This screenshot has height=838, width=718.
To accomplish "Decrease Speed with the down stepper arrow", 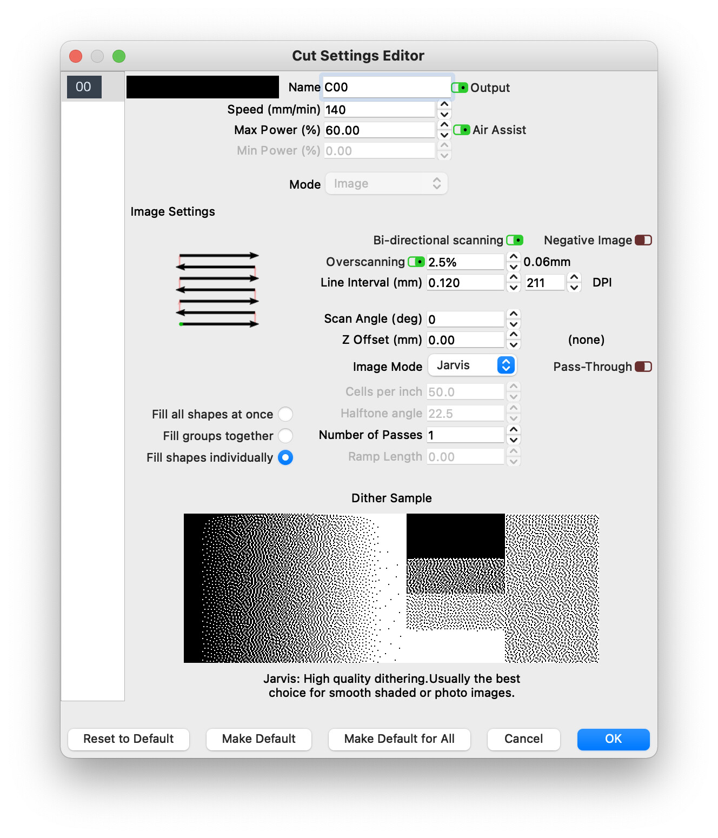I will pos(444,115).
